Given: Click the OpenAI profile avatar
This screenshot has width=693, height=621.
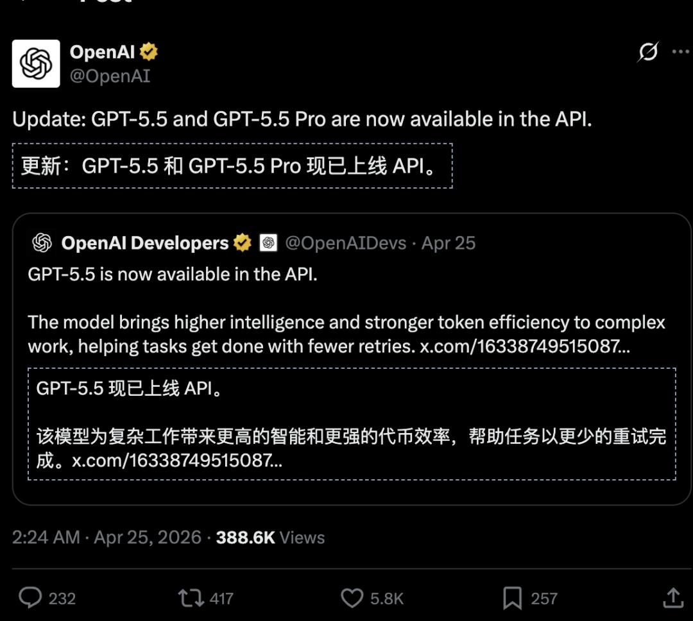Looking at the screenshot, I should [37, 63].
